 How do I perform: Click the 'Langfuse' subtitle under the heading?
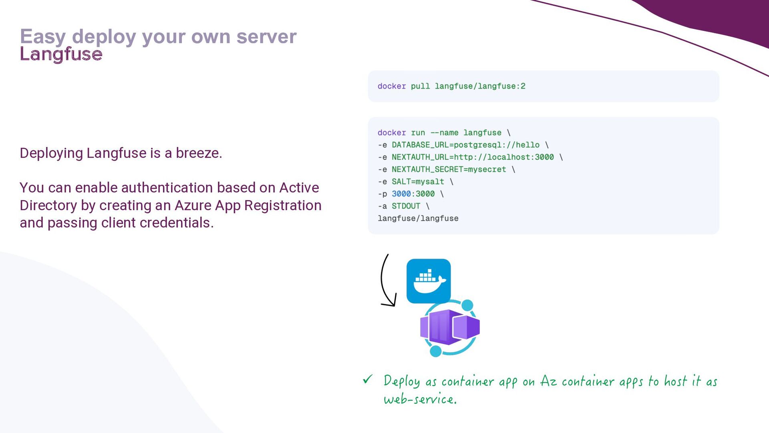(61, 55)
